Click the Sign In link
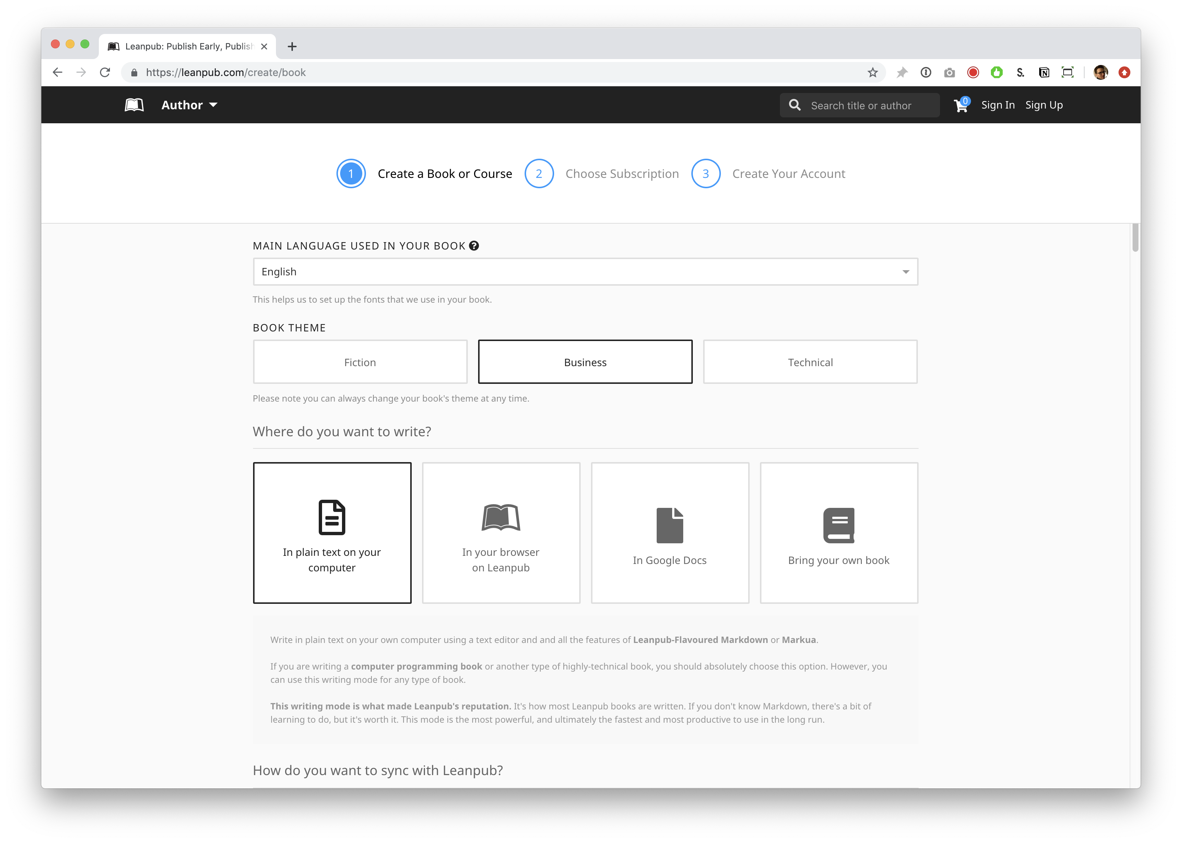Screen dimensions: 1182x843 997,105
